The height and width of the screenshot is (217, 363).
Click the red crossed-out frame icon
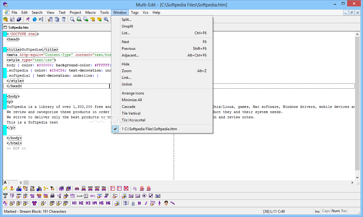[126, 189]
